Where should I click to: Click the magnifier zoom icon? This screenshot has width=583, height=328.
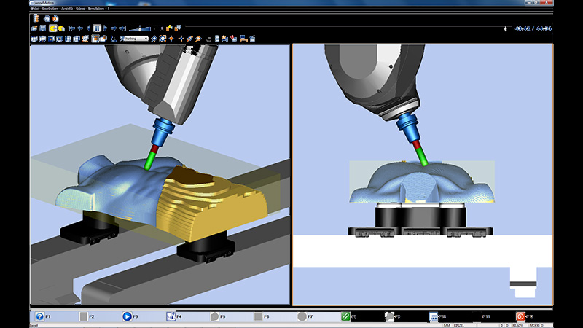(198, 39)
